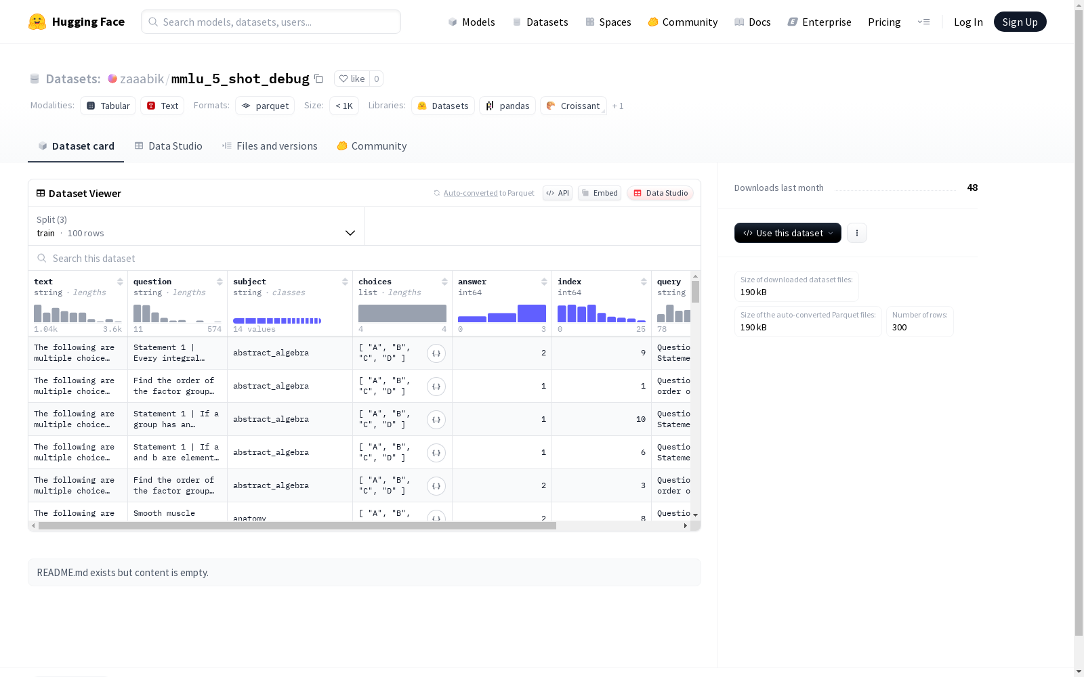Open Pricing in top navigation
The width and height of the screenshot is (1084, 677).
pos(884,22)
